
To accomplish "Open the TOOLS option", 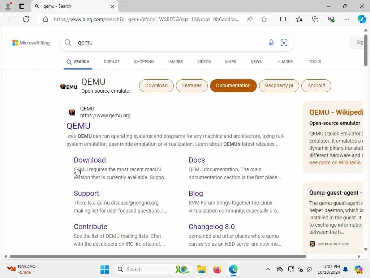I will [315, 62].
